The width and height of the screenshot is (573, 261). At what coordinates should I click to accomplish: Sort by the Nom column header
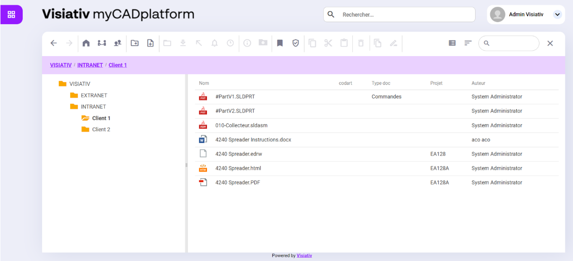pyautogui.click(x=204, y=83)
